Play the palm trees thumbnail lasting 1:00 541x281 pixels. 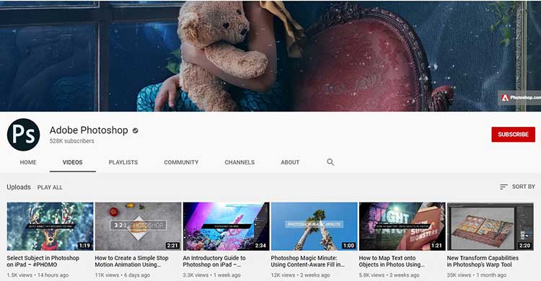coord(314,226)
